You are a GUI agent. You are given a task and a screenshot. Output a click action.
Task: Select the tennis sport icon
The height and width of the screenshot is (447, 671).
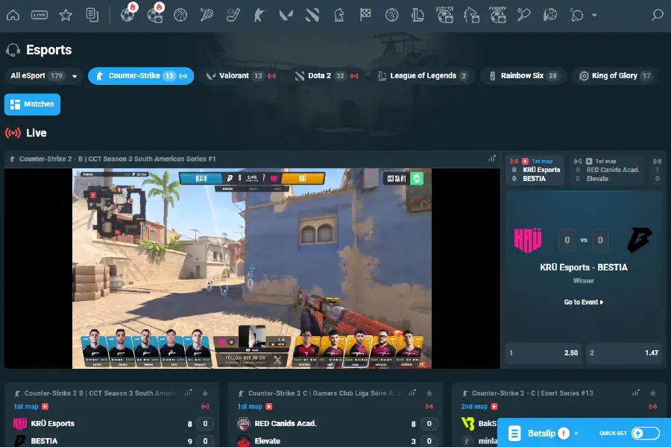coord(207,15)
